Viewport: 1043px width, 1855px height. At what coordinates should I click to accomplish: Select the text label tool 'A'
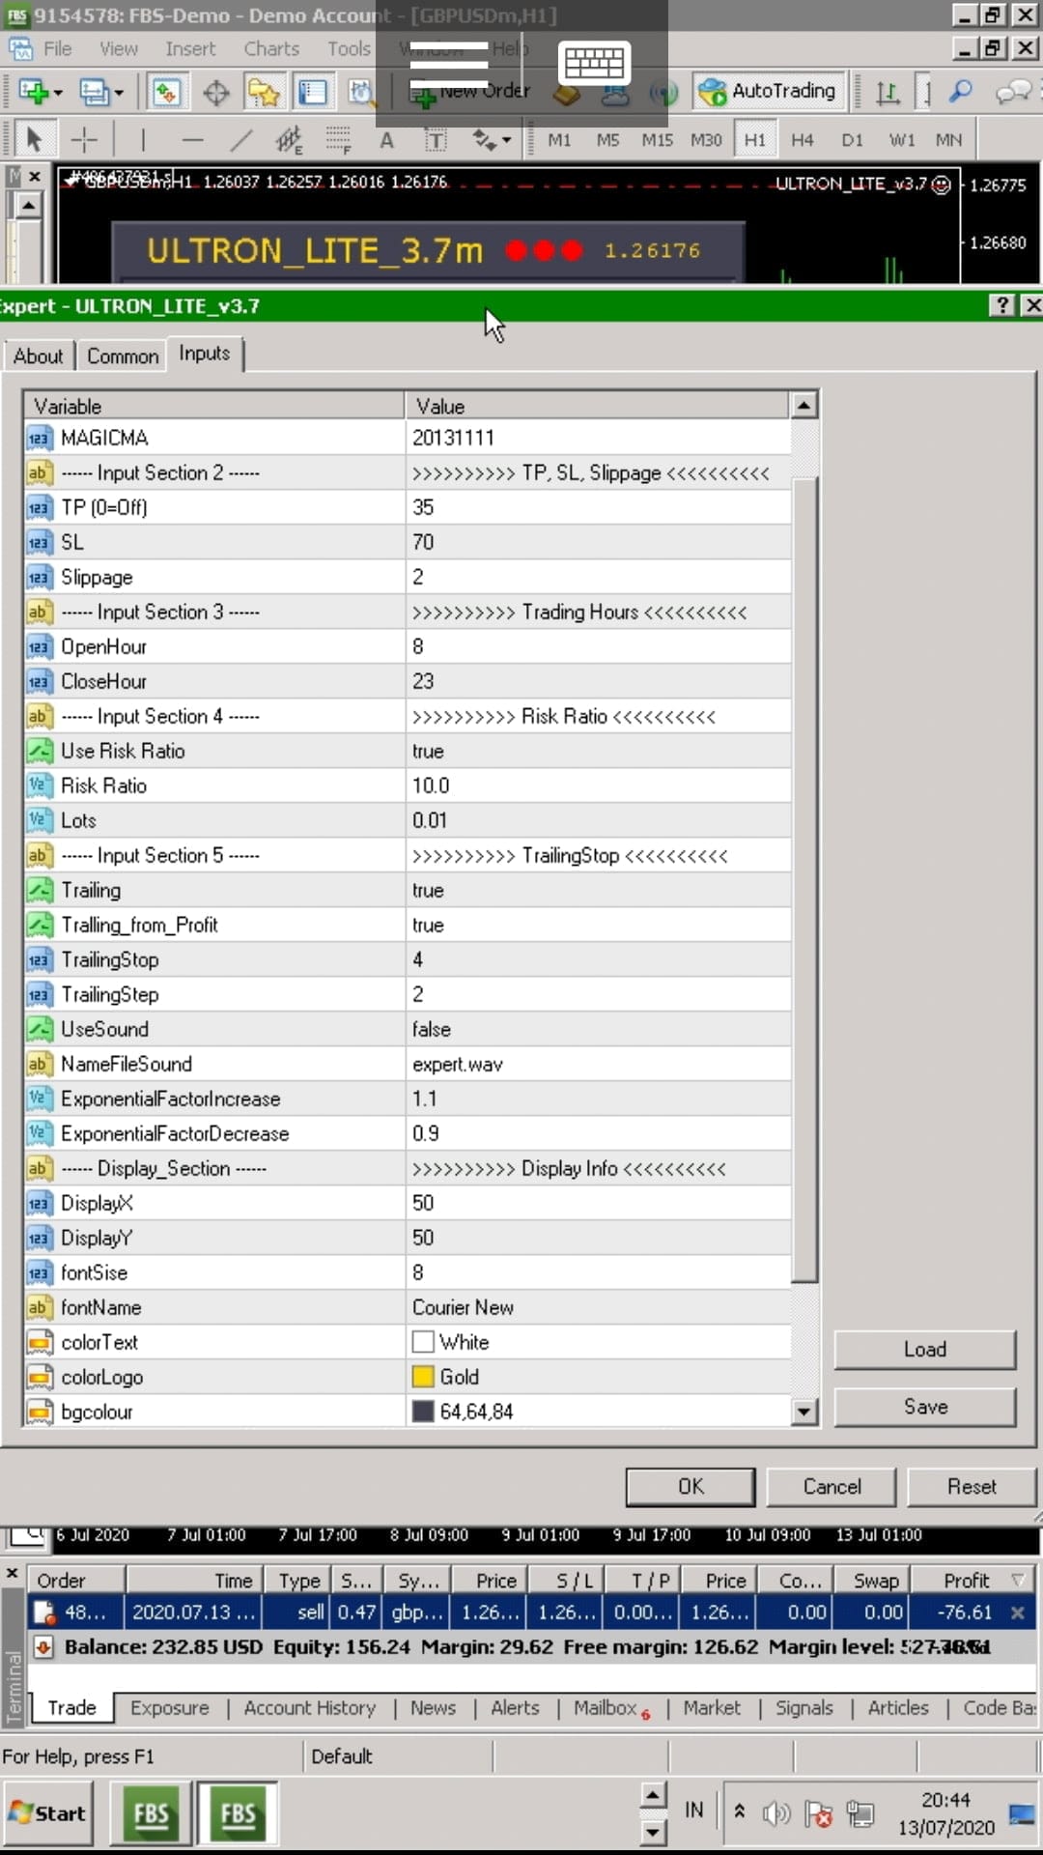click(386, 141)
